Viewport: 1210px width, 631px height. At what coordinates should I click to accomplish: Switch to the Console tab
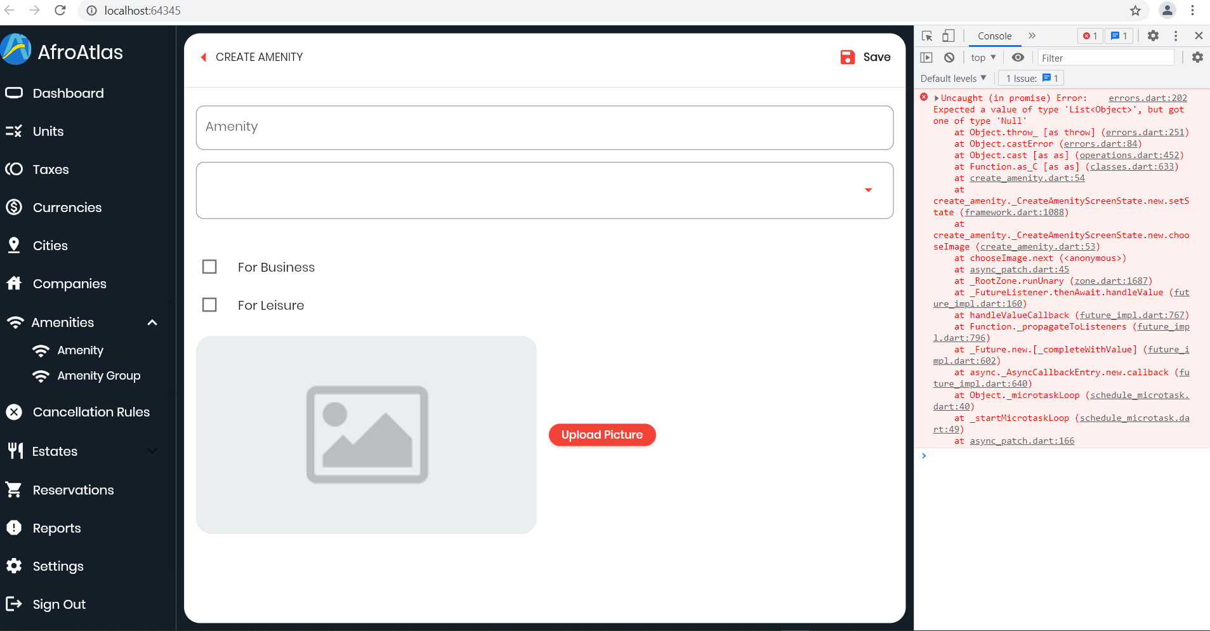(993, 36)
